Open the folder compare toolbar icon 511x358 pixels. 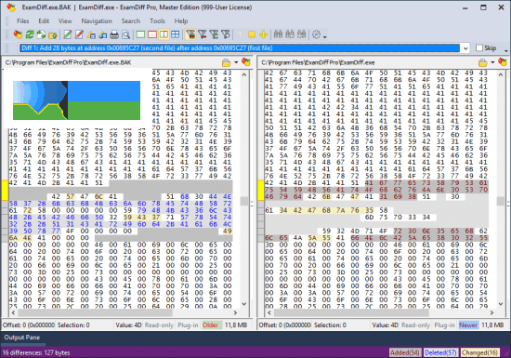pos(52,34)
